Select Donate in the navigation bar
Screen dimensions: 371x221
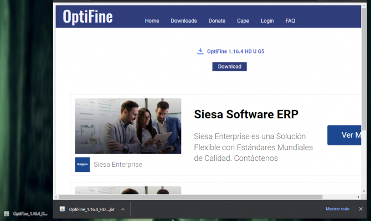217,21
